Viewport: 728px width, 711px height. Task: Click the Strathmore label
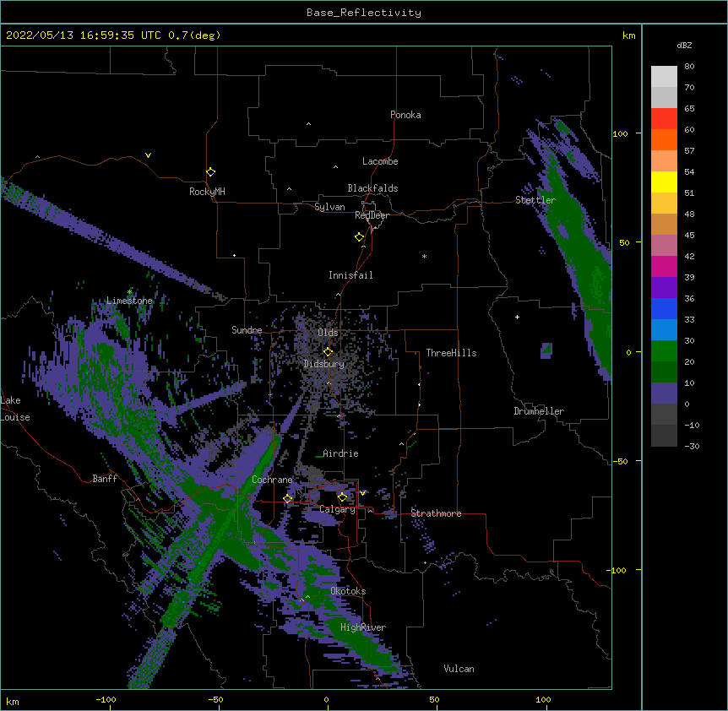436,513
